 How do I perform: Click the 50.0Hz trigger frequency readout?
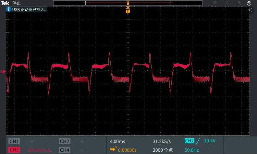[x=191, y=150]
